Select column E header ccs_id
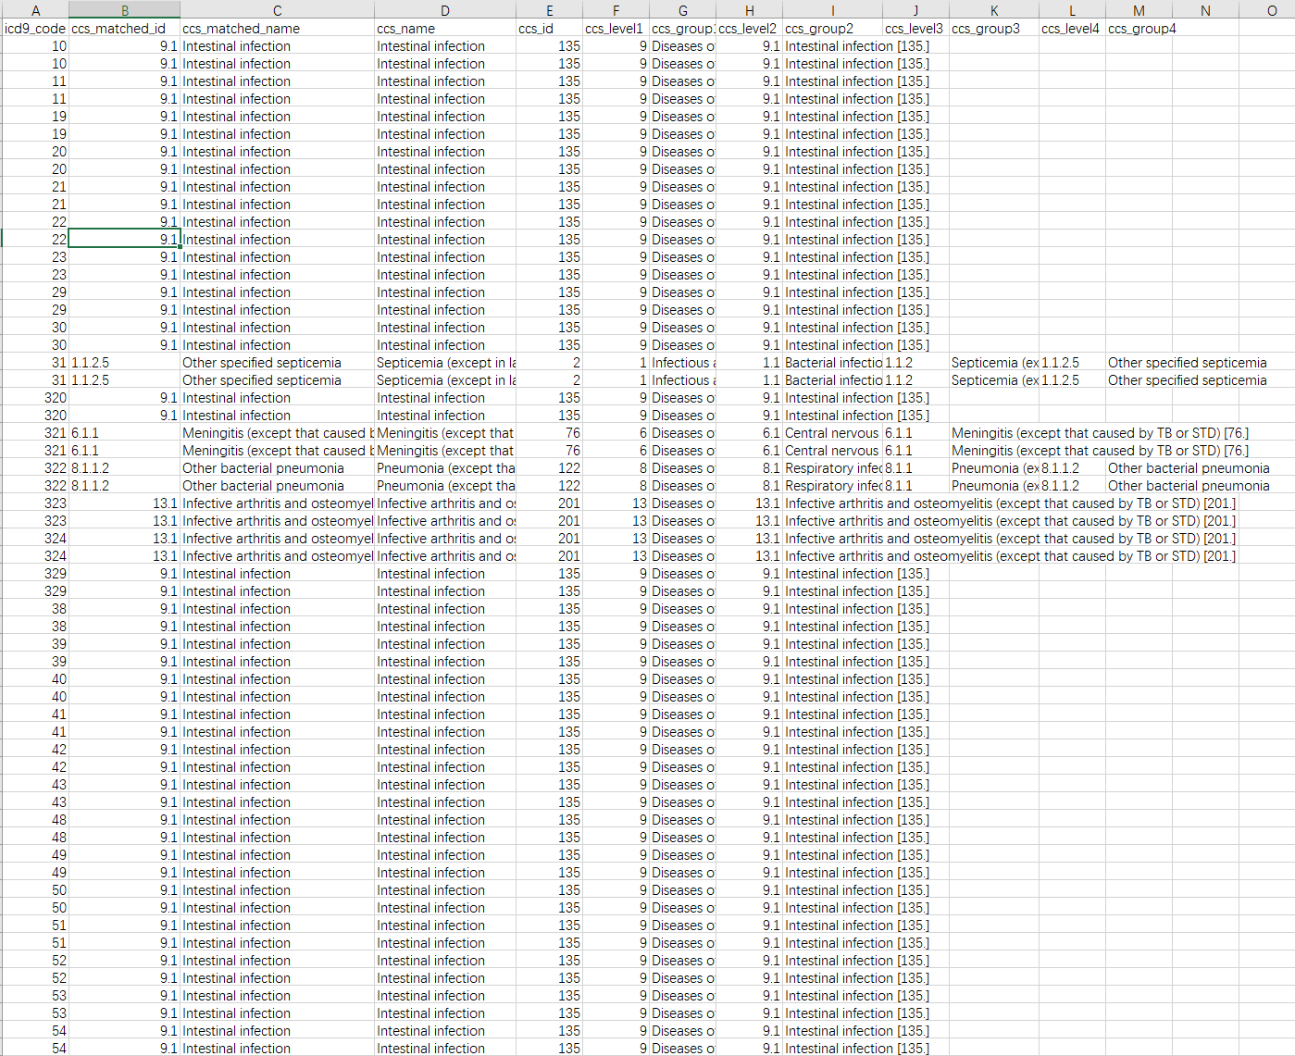The image size is (1295, 1056). [550, 10]
